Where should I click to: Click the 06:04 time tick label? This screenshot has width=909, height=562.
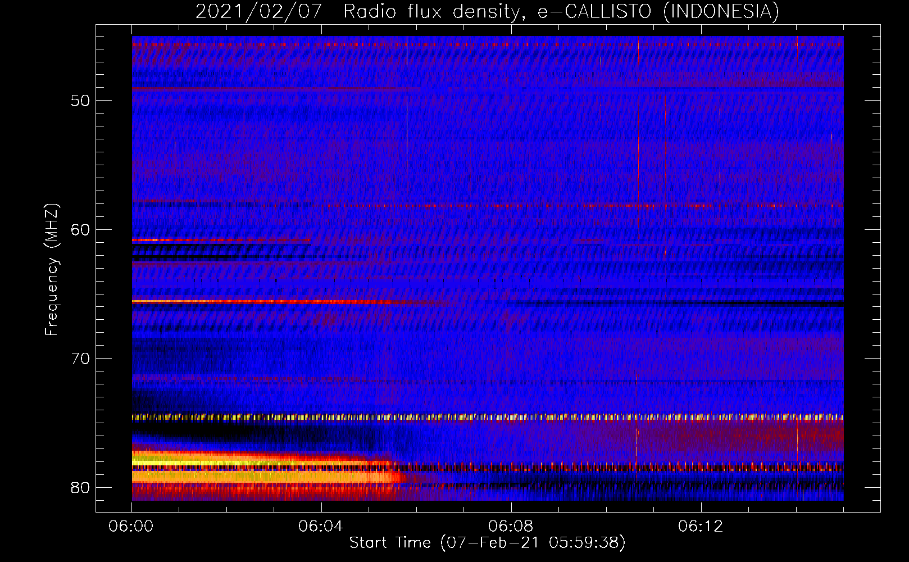click(321, 527)
